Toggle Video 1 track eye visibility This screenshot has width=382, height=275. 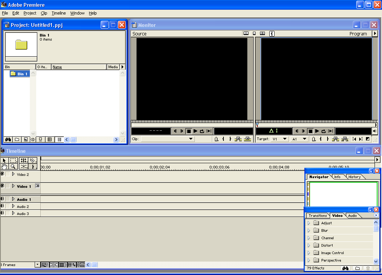(3, 186)
